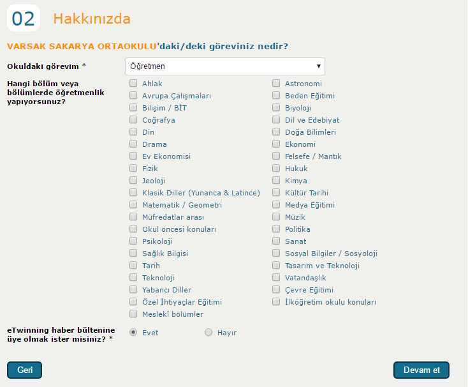Select the Tasarım ve Teknoloji checkbox

[x=276, y=266]
